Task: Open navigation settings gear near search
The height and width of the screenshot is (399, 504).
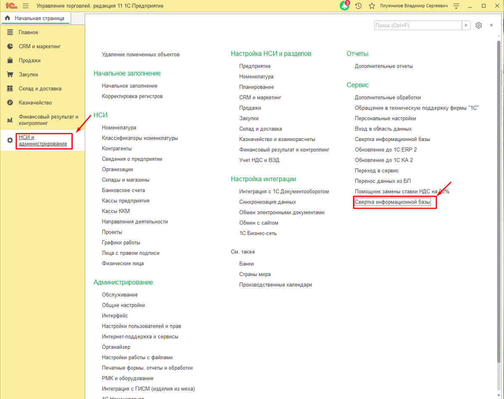Action: point(479,26)
